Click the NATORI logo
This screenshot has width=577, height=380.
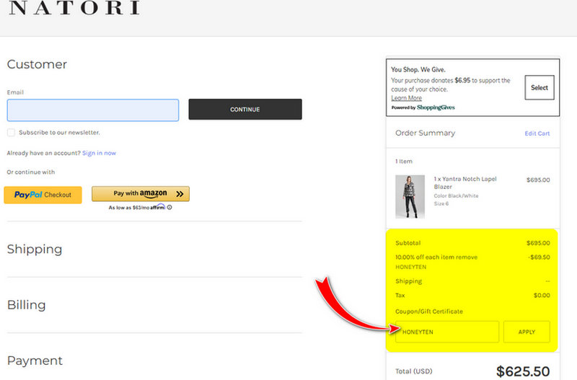pos(74,9)
